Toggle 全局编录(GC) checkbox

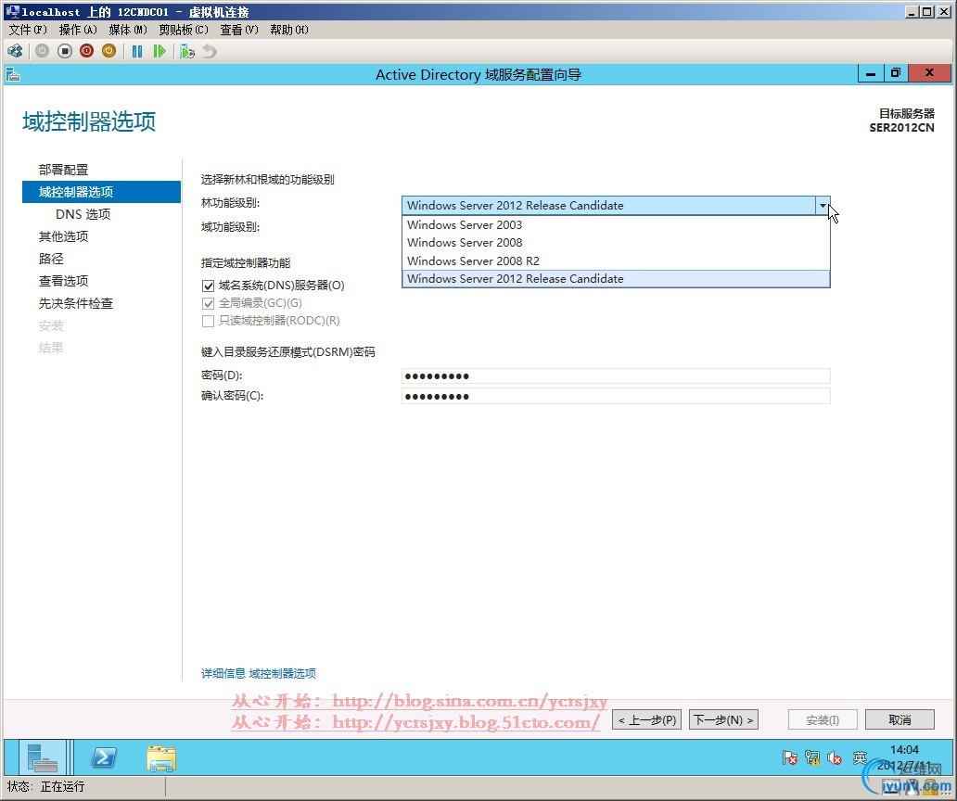point(208,303)
